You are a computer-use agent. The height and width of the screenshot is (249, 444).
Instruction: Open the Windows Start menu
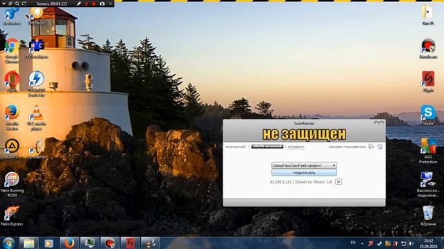point(8,243)
